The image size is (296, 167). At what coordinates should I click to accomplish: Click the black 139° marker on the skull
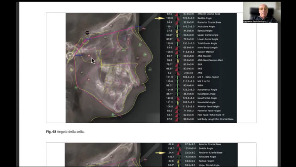pos(87,33)
